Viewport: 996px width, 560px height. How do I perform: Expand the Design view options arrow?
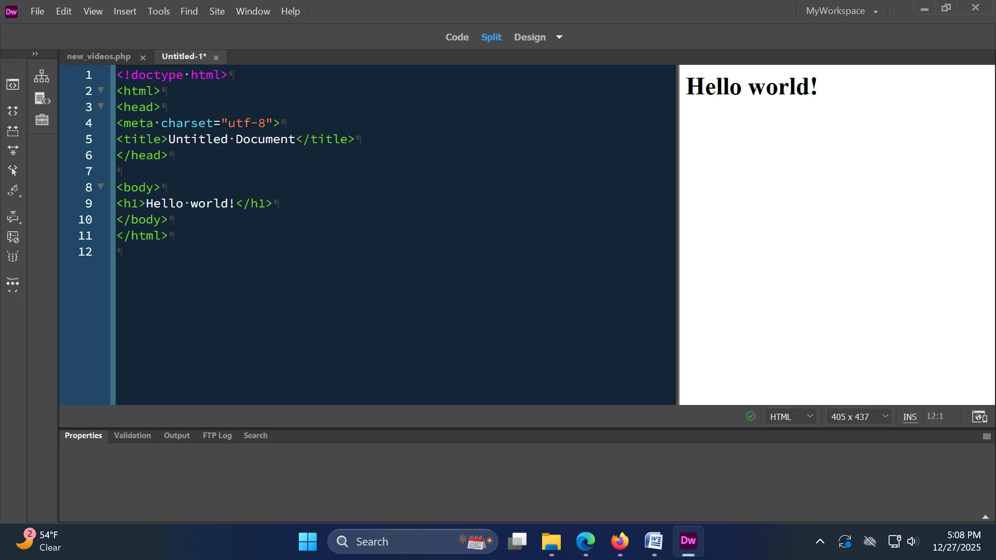(559, 37)
